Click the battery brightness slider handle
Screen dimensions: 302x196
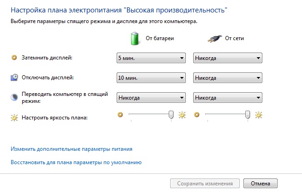click(172, 115)
